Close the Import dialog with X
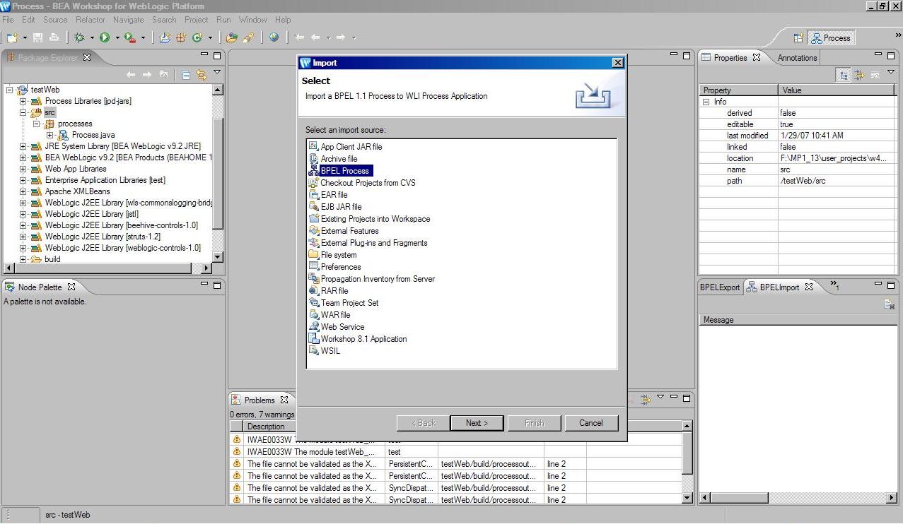Viewport: 903px width, 524px height. coord(618,63)
